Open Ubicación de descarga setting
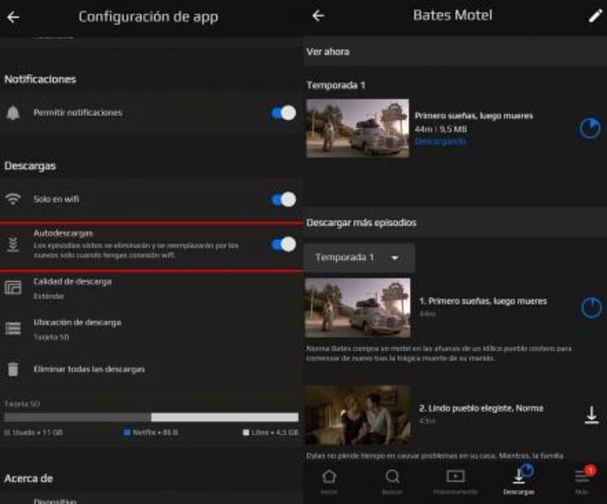Screen dimensions: 607x504 (151, 329)
